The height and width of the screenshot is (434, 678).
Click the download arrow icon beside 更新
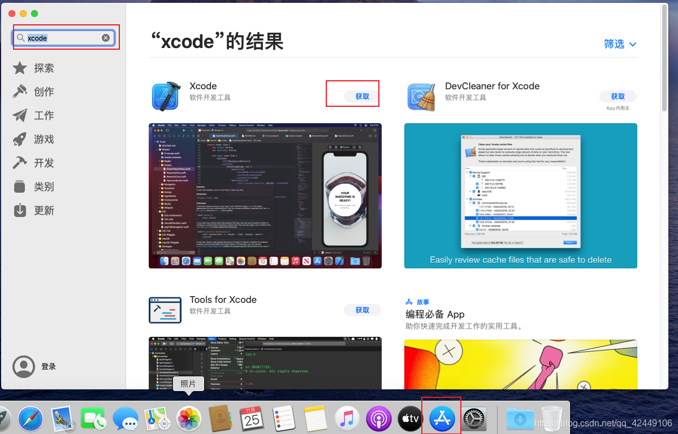click(19, 210)
